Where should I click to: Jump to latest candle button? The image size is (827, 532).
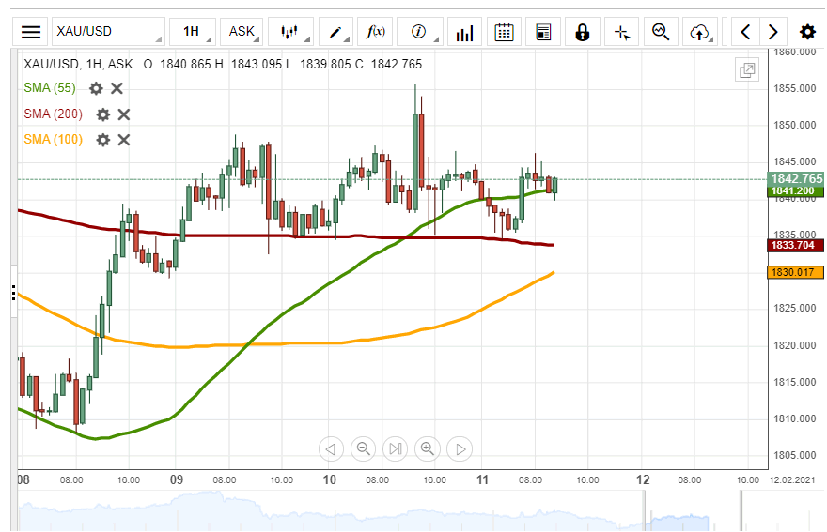point(395,449)
